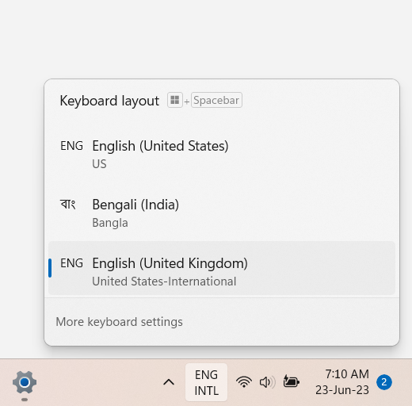
Task: Click the battery charging icon
Action: click(x=291, y=381)
